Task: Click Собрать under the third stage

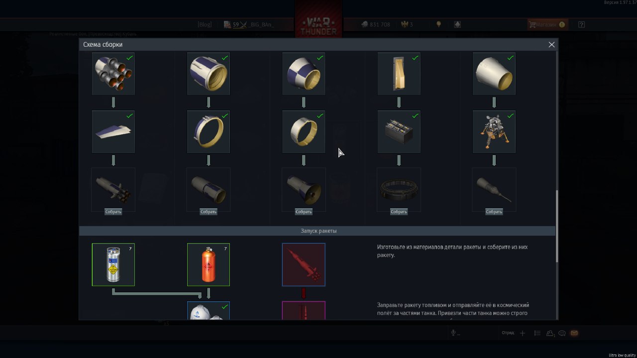Action: point(304,212)
